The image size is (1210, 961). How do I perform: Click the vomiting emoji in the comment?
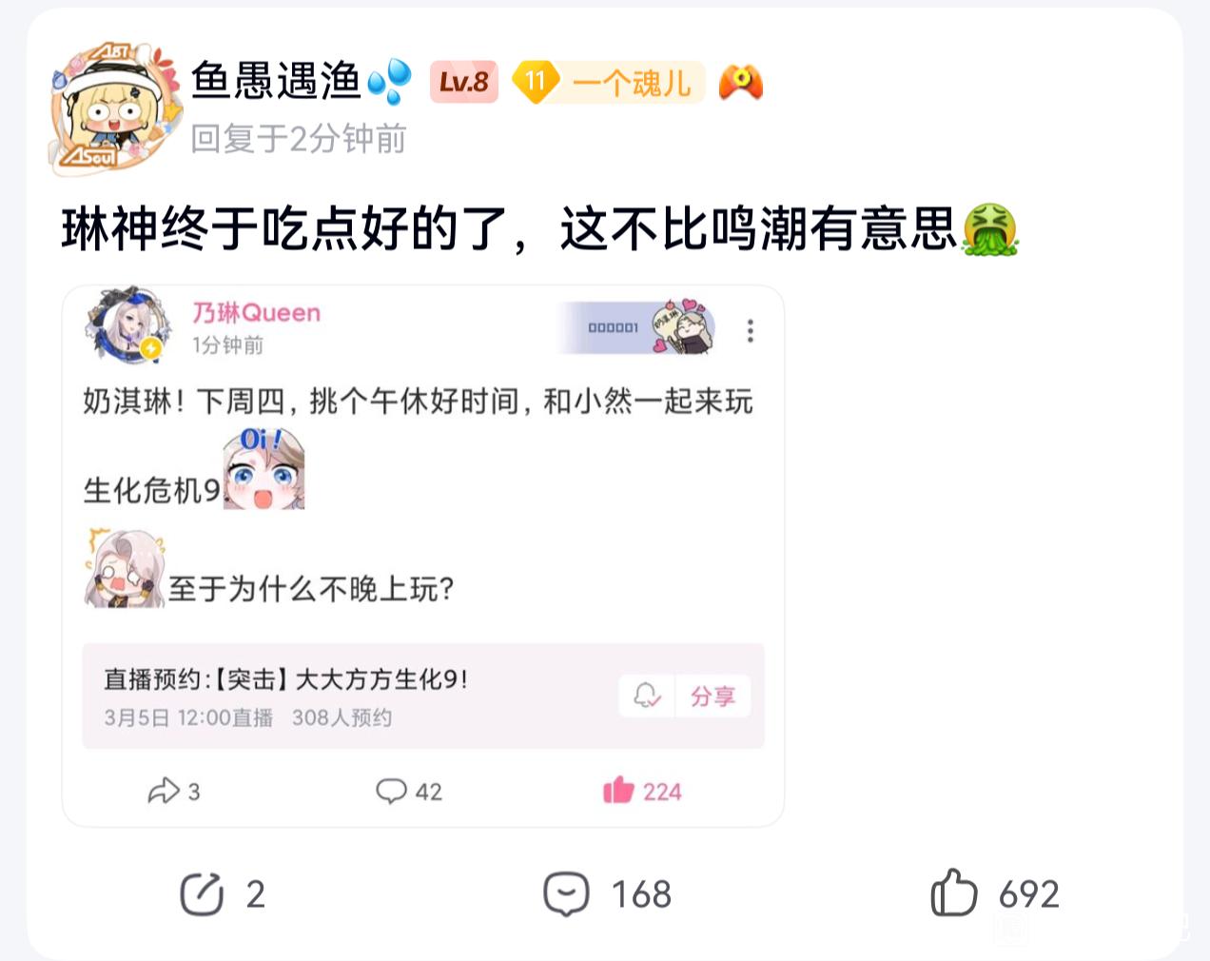coord(990,229)
